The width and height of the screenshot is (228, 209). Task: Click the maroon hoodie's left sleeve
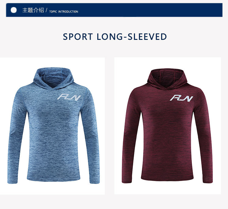point(130,135)
